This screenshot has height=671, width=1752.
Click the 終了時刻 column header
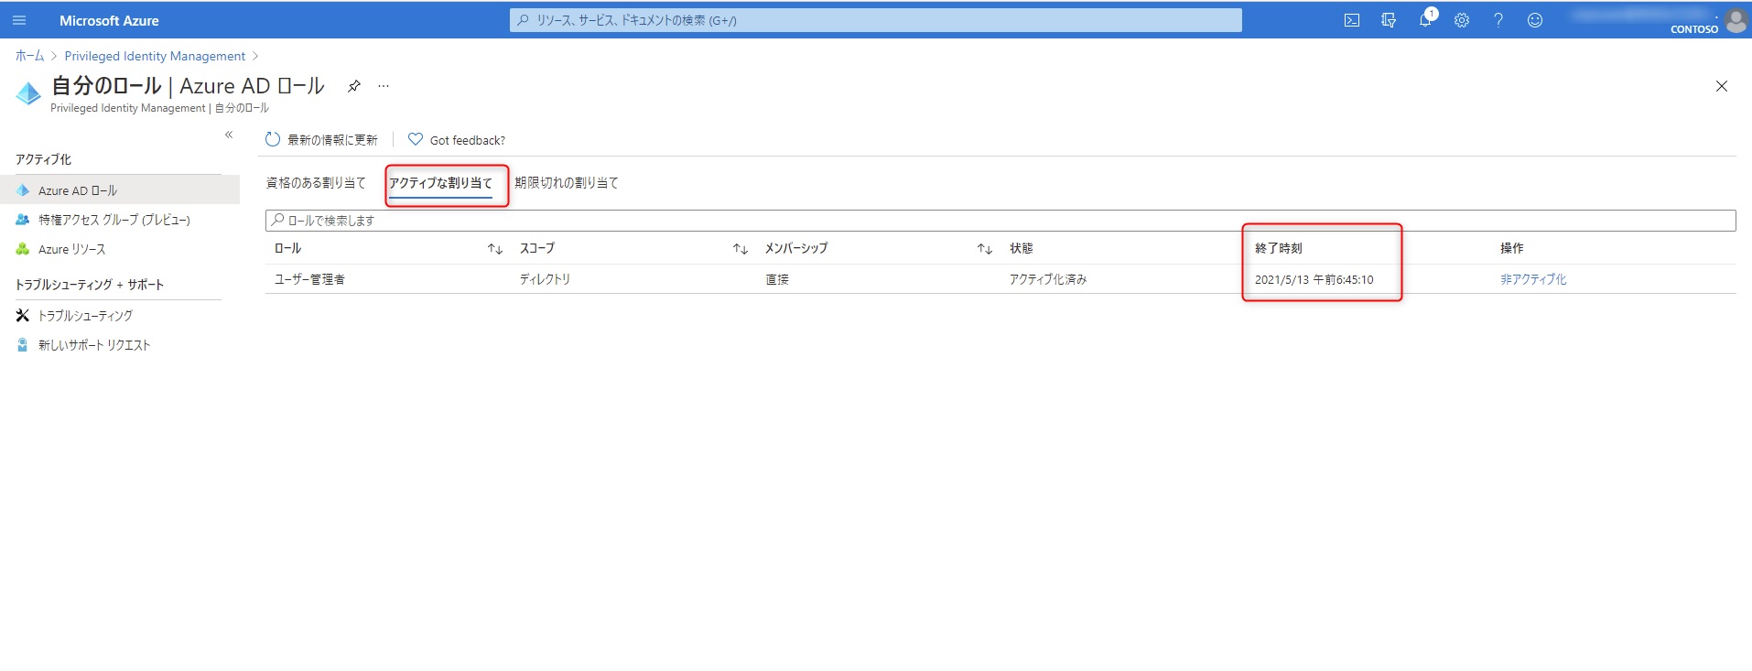pos(1279,249)
